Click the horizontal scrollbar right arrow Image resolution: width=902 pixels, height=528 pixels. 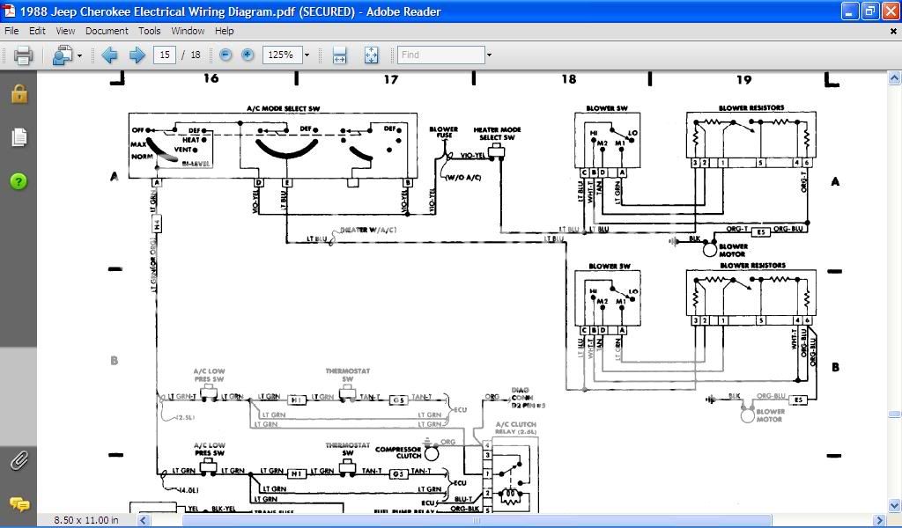click(x=878, y=521)
